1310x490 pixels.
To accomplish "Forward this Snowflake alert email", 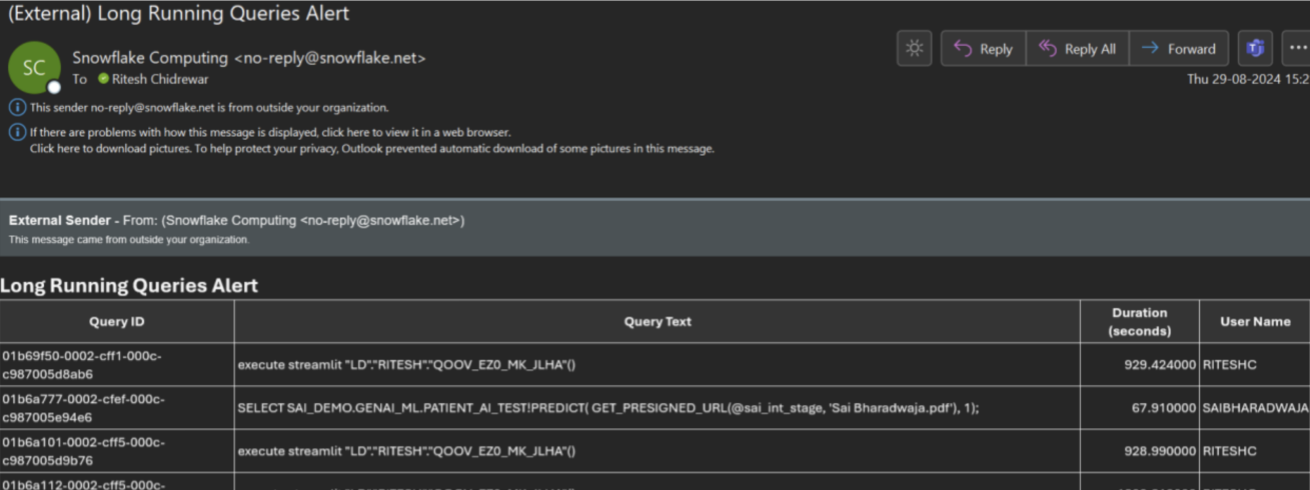I will 1179,49.
